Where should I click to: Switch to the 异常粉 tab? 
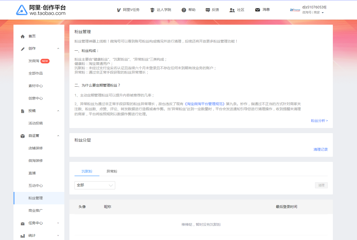(112, 171)
